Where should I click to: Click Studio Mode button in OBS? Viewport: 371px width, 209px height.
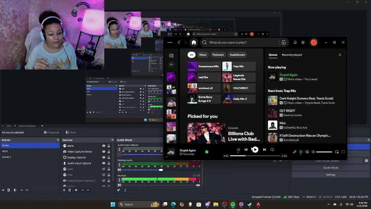(x=331, y=168)
